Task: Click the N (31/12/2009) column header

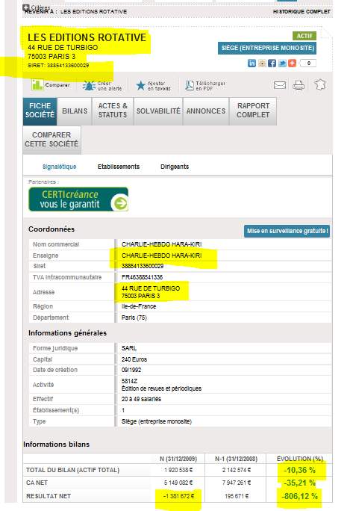Action: click(178, 459)
